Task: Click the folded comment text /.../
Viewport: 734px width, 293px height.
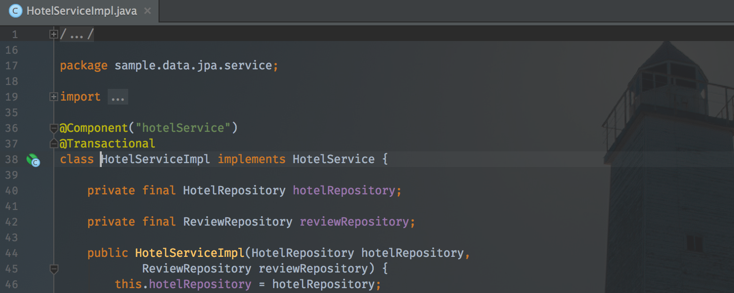Action: (77, 34)
